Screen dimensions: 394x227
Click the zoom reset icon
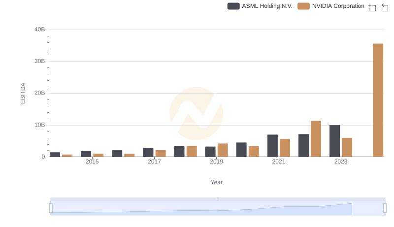click(385, 7)
